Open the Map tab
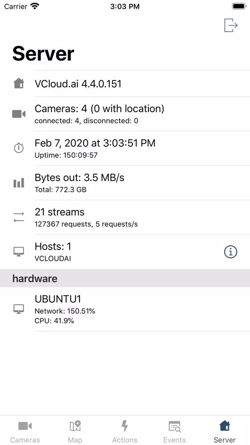 [x=75, y=431]
